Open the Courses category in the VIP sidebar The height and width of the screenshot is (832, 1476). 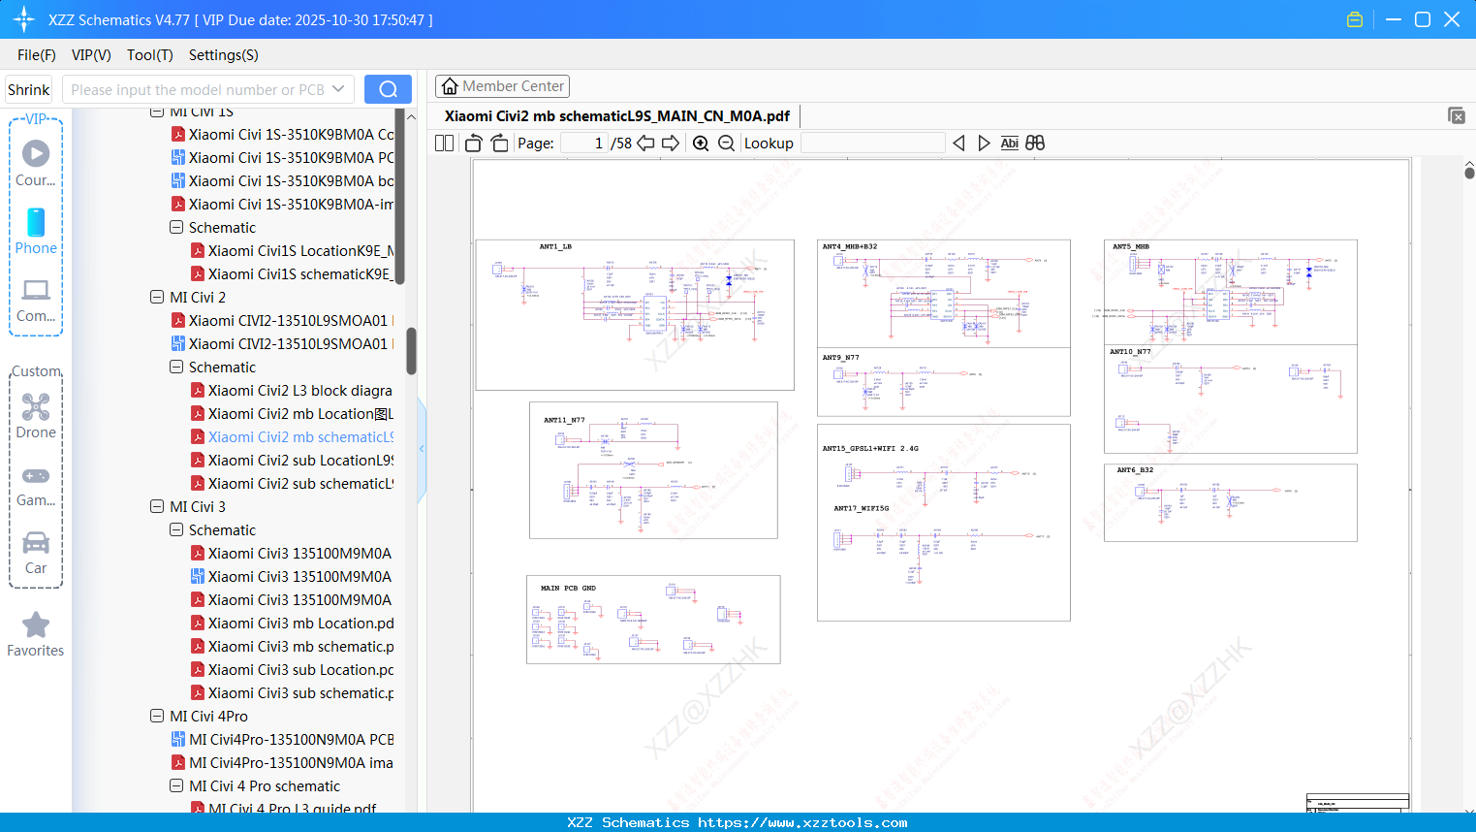click(x=36, y=163)
